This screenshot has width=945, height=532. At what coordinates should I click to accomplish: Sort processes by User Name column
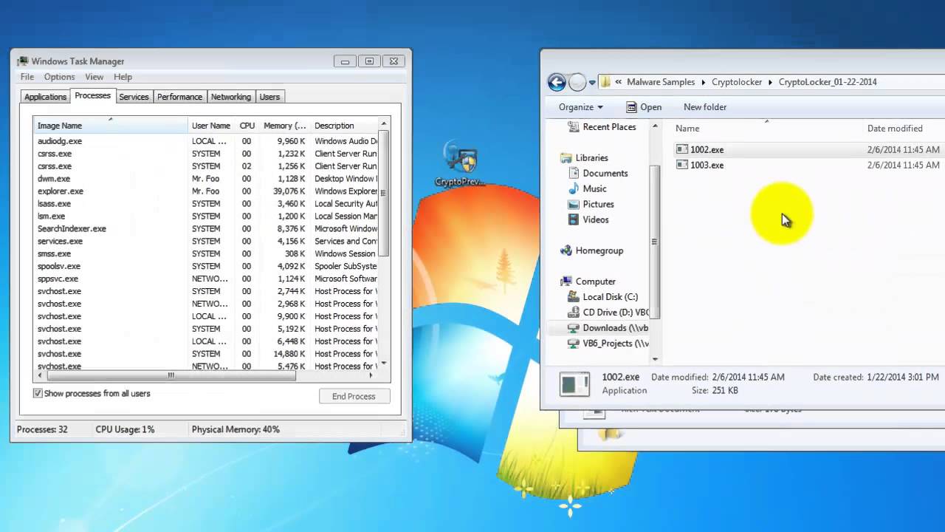(x=211, y=126)
